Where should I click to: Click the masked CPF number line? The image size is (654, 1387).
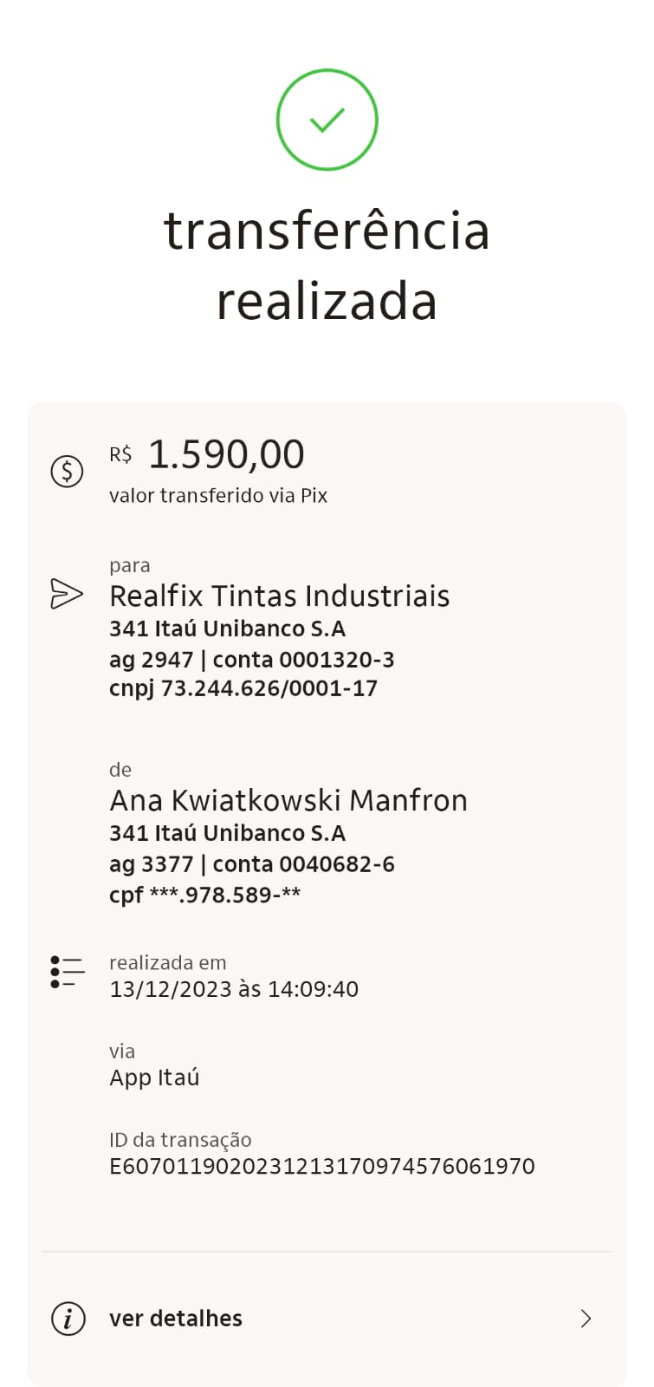pos(204,895)
